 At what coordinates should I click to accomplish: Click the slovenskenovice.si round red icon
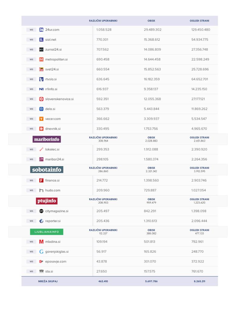click(42, 99)
